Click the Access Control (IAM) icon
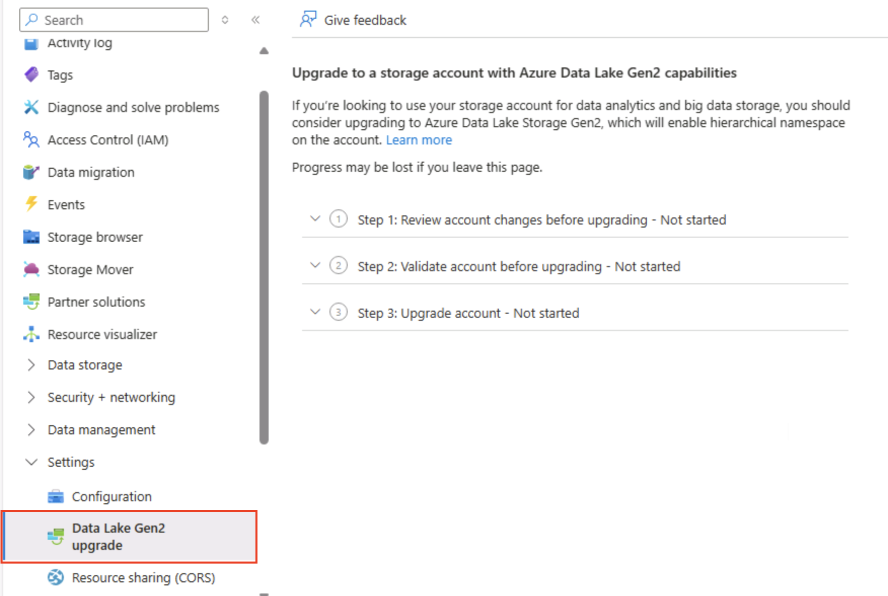The height and width of the screenshot is (596, 888). [x=31, y=140]
